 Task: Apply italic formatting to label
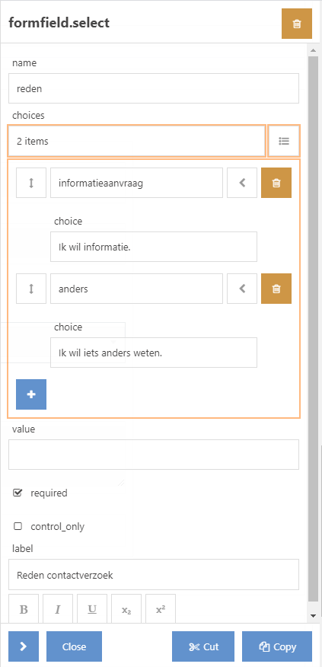tap(58, 609)
